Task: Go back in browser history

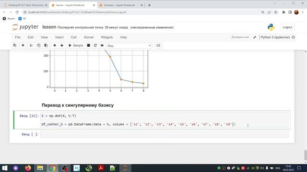Action: [4, 12]
